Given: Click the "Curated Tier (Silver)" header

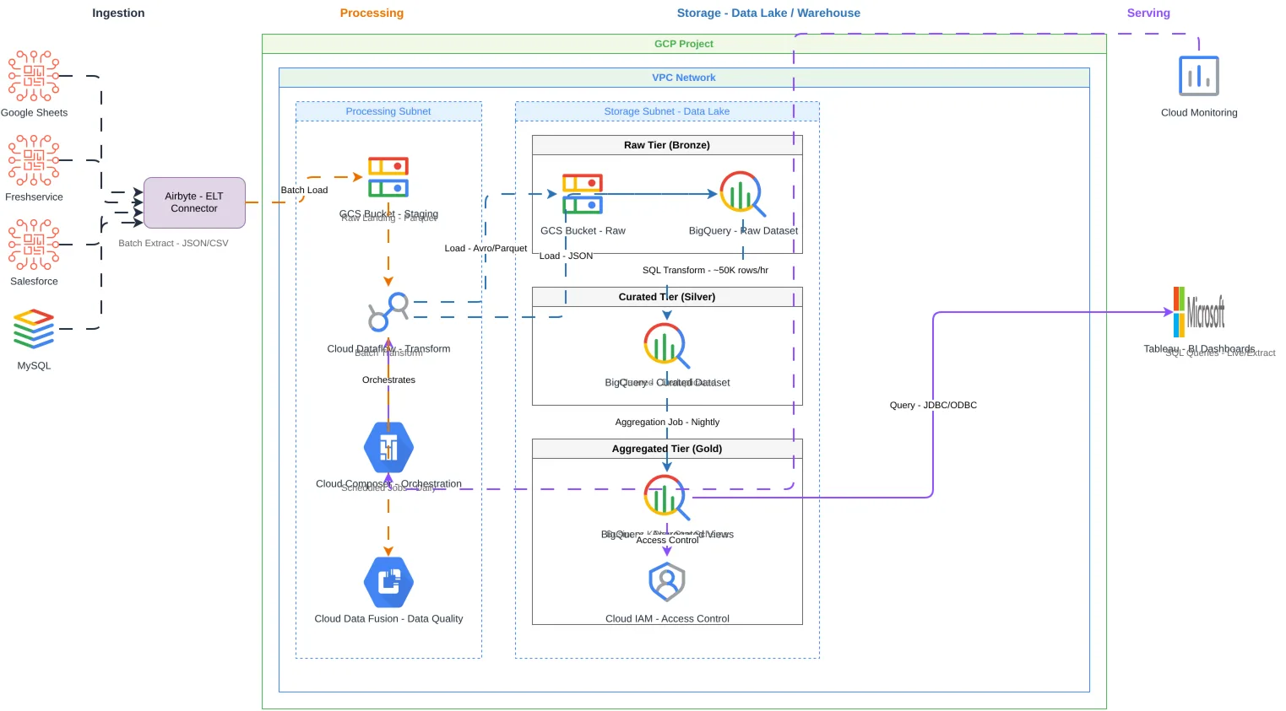Looking at the screenshot, I should pos(667,297).
